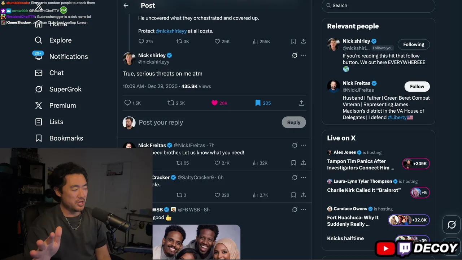462x260 pixels.
Task: Open Lists from the navigation menu
Action: click(56, 122)
